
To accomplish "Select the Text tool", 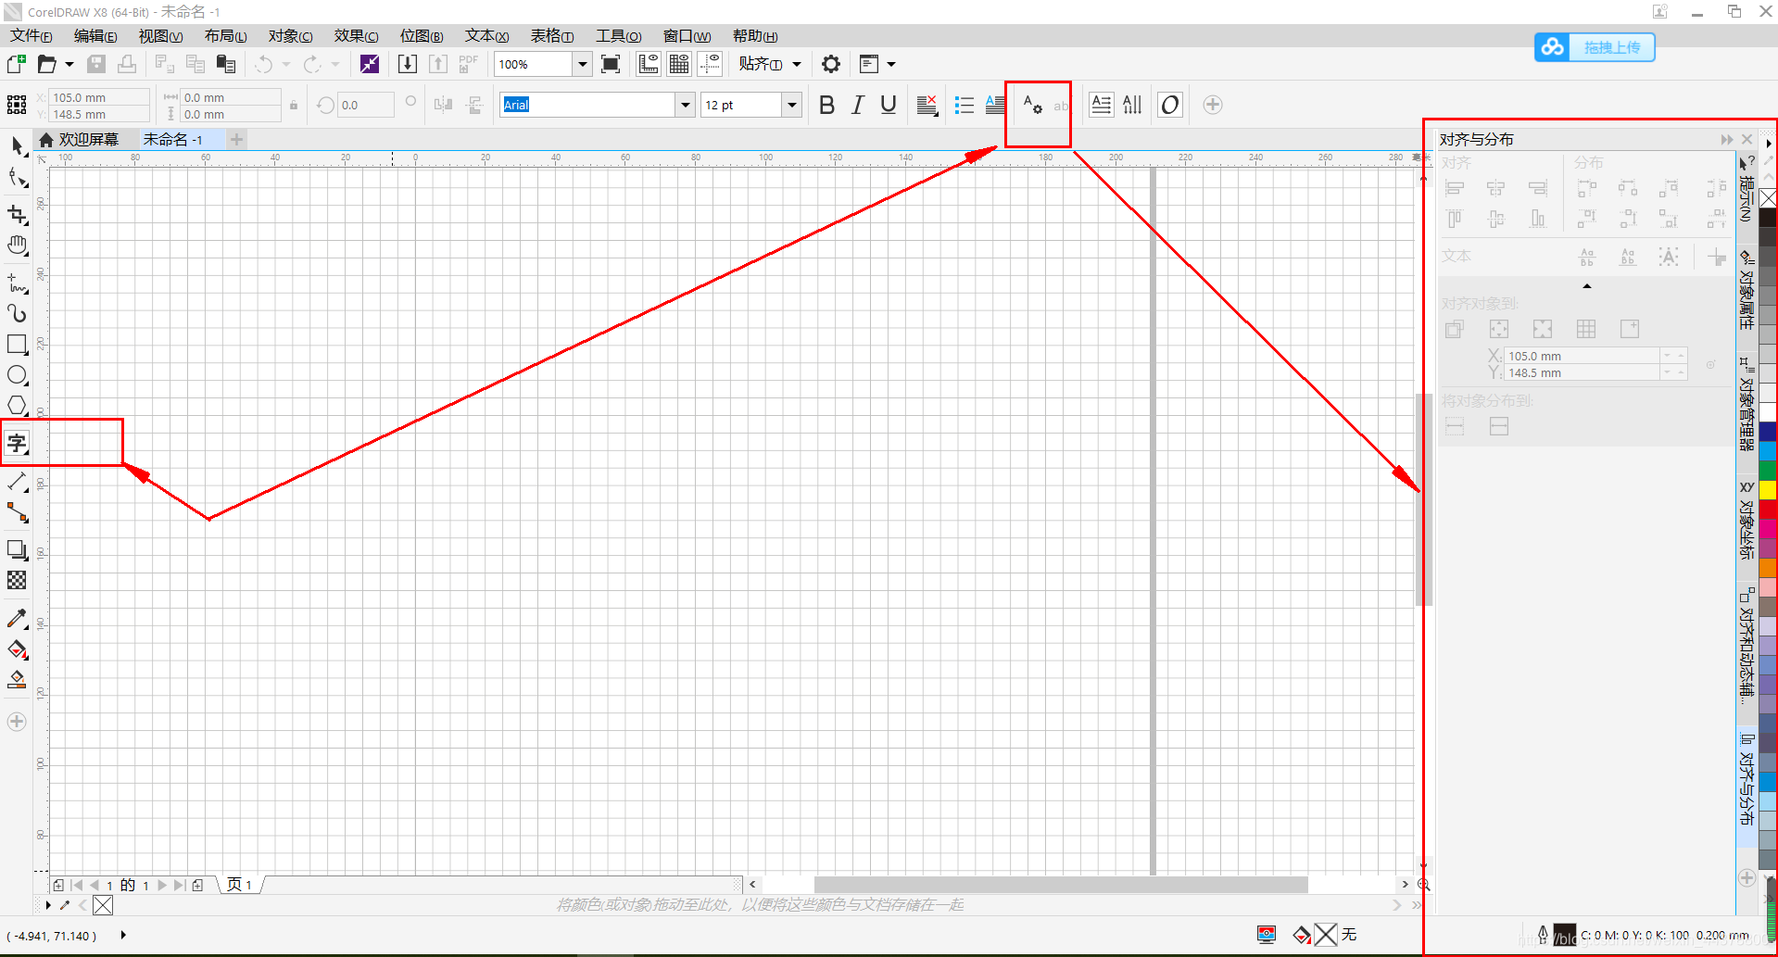I will click(17, 443).
